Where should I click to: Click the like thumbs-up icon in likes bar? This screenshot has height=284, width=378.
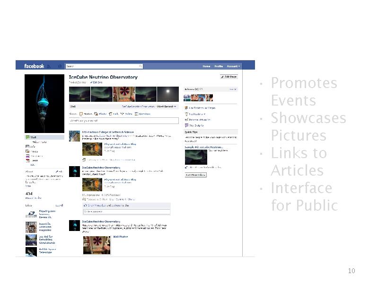85,205
